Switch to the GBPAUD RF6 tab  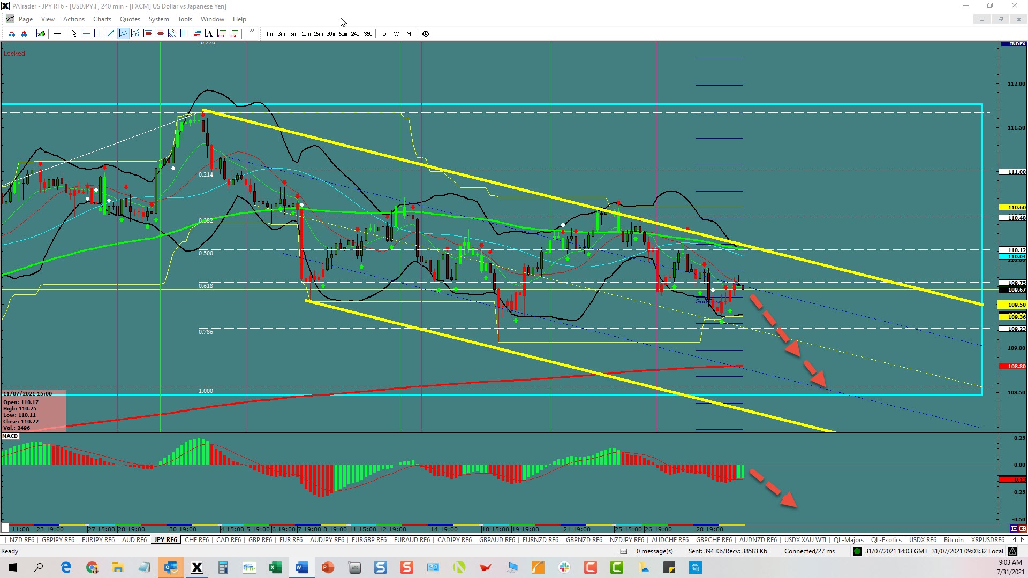click(x=497, y=540)
